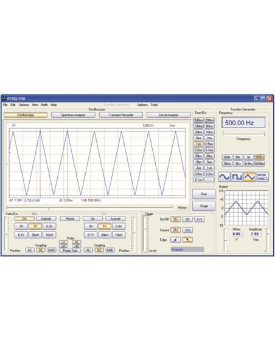
Task: Open the Tools menu
Action: click(154, 105)
